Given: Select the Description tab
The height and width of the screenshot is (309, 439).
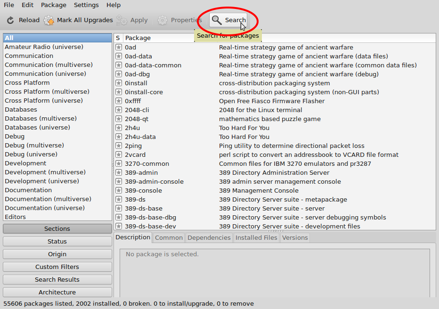Looking at the screenshot, I should click(133, 237).
